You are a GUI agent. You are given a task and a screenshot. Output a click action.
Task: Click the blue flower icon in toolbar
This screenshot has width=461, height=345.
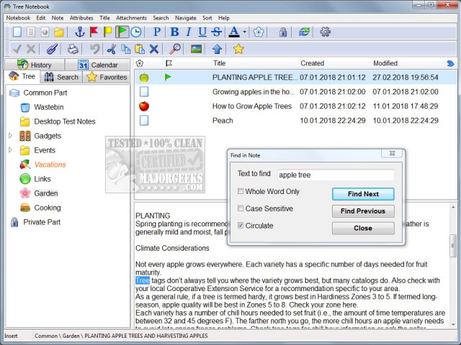coord(259,32)
